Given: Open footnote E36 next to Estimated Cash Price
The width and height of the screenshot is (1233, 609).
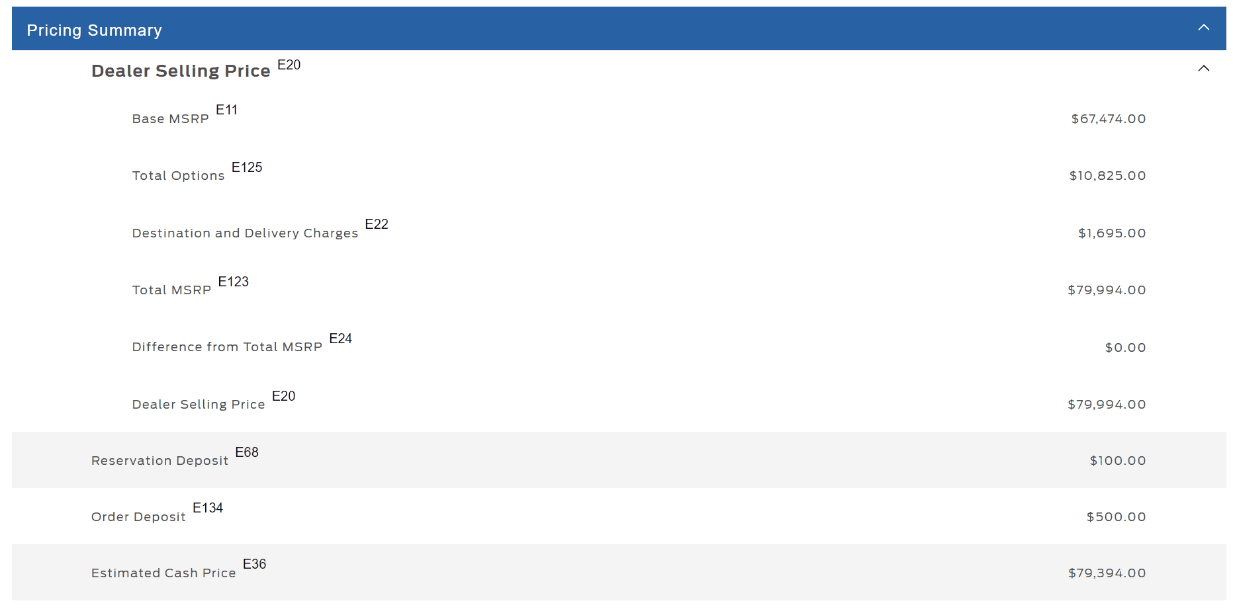Looking at the screenshot, I should click(x=254, y=564).
